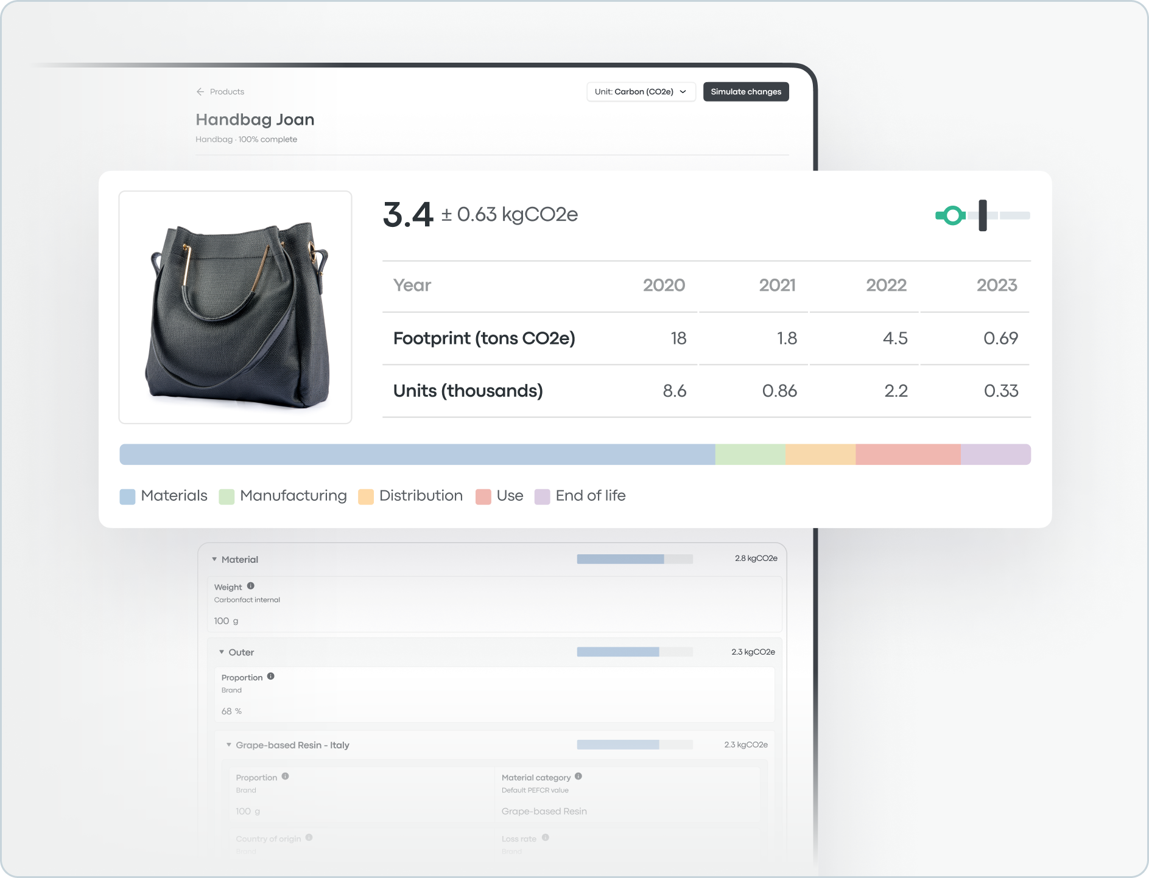Click the Proportion info icon under Grape-based Resin
This screenshot has height=878, width=1149.
pyautogui.click(x=284, y=777)
